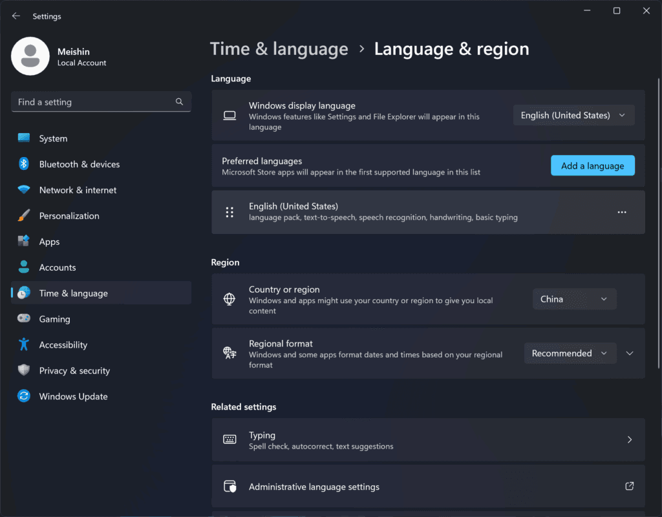The height and width of the screenshot is (517, 662).
Task: Click the back arrow in Settings header
Action: click(x=16, y=16)
